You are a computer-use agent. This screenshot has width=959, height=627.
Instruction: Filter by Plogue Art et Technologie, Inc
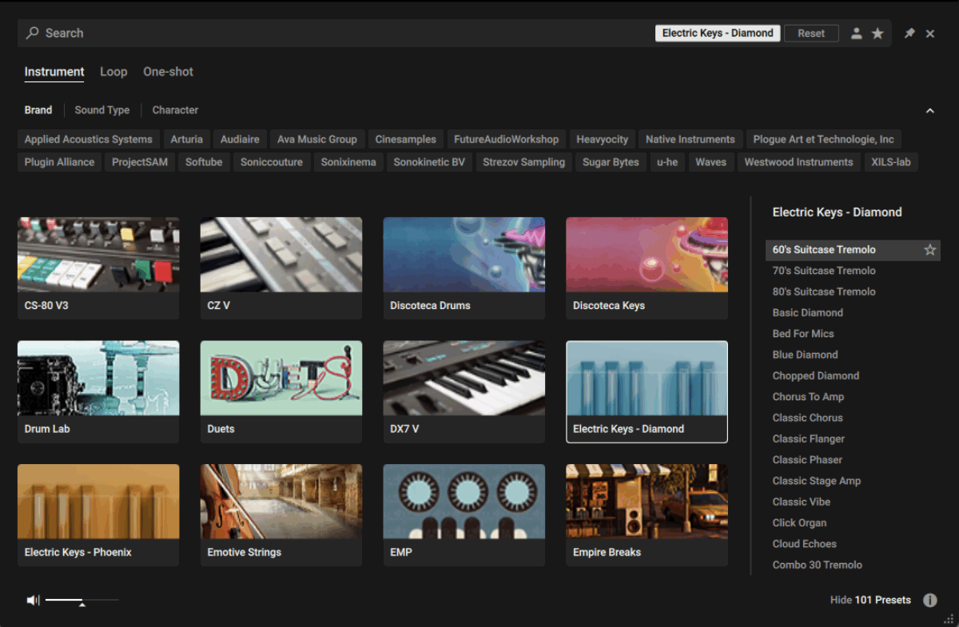tap(824, 139)
